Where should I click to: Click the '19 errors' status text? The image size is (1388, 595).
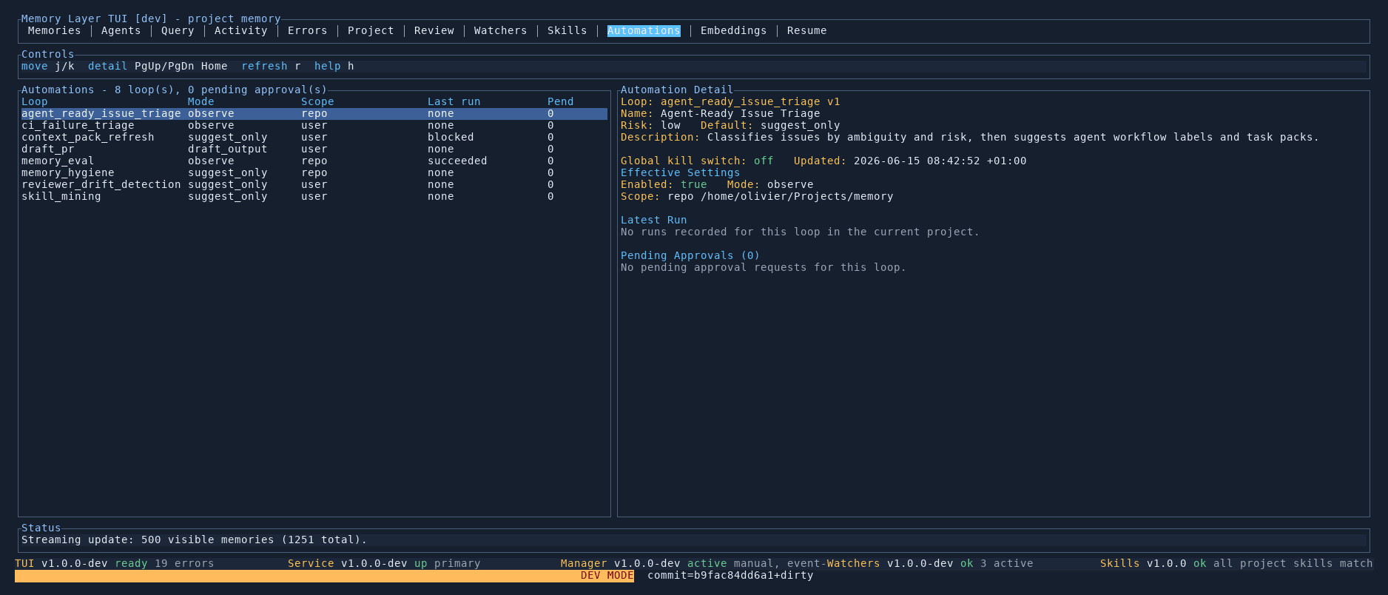(x=184, y=563)
